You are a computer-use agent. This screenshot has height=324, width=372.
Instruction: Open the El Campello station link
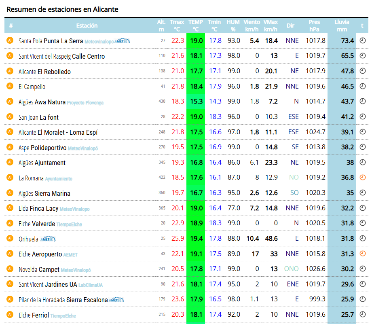[x=32, y=87]
